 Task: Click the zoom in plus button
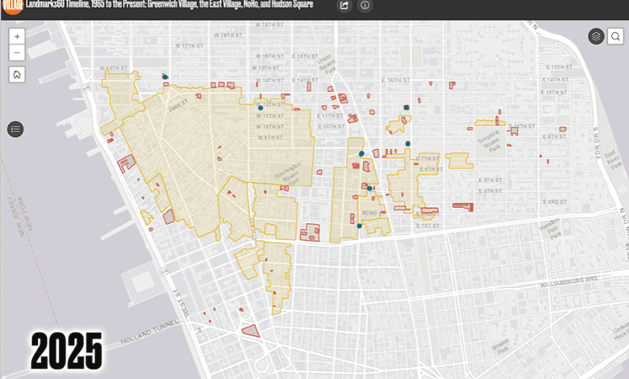click(17, 36)
